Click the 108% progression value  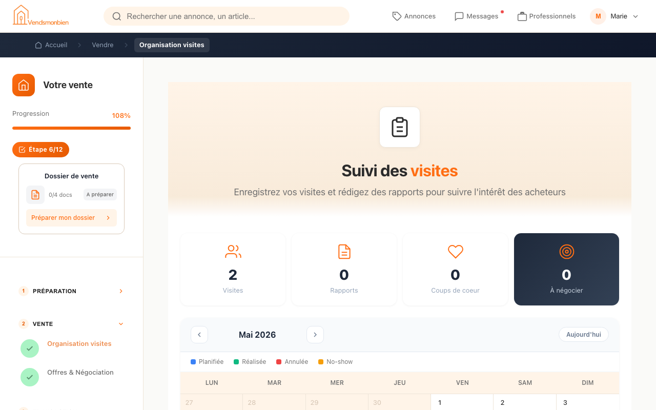(121, 116)
